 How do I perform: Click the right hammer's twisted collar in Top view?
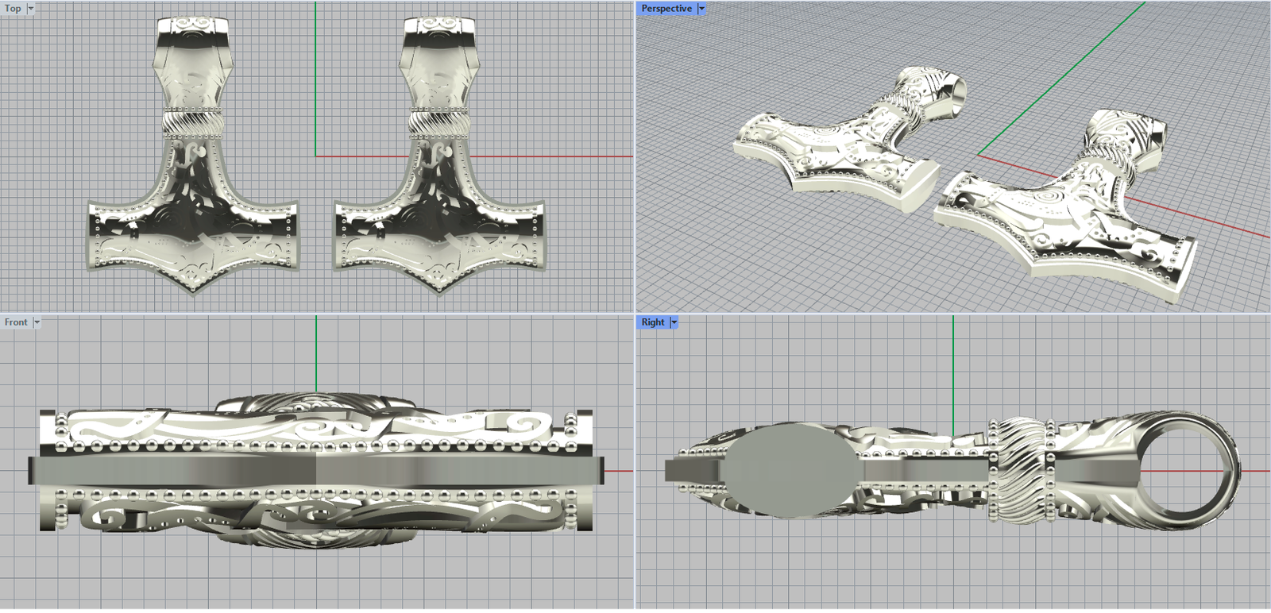(439, 123)
